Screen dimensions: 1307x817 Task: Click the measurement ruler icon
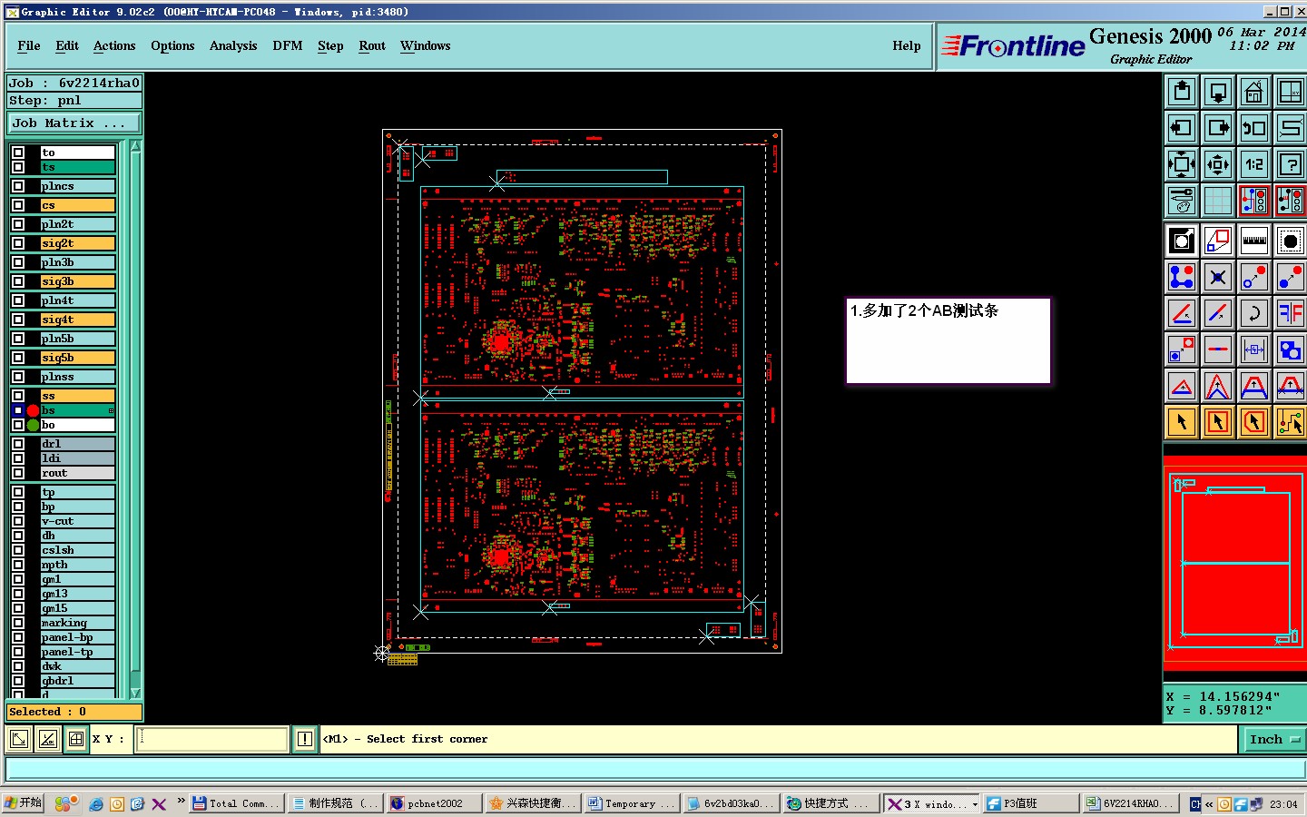[x=1254, y=241]
